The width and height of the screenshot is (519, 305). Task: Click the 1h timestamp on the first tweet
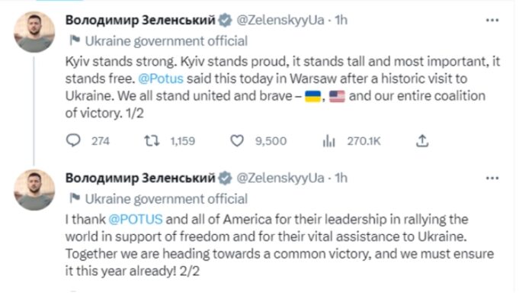coord(341,20)
